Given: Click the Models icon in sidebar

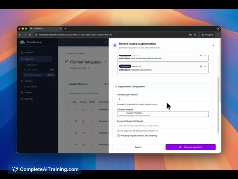Looking at the screenshot, I should tap(22, 92).
